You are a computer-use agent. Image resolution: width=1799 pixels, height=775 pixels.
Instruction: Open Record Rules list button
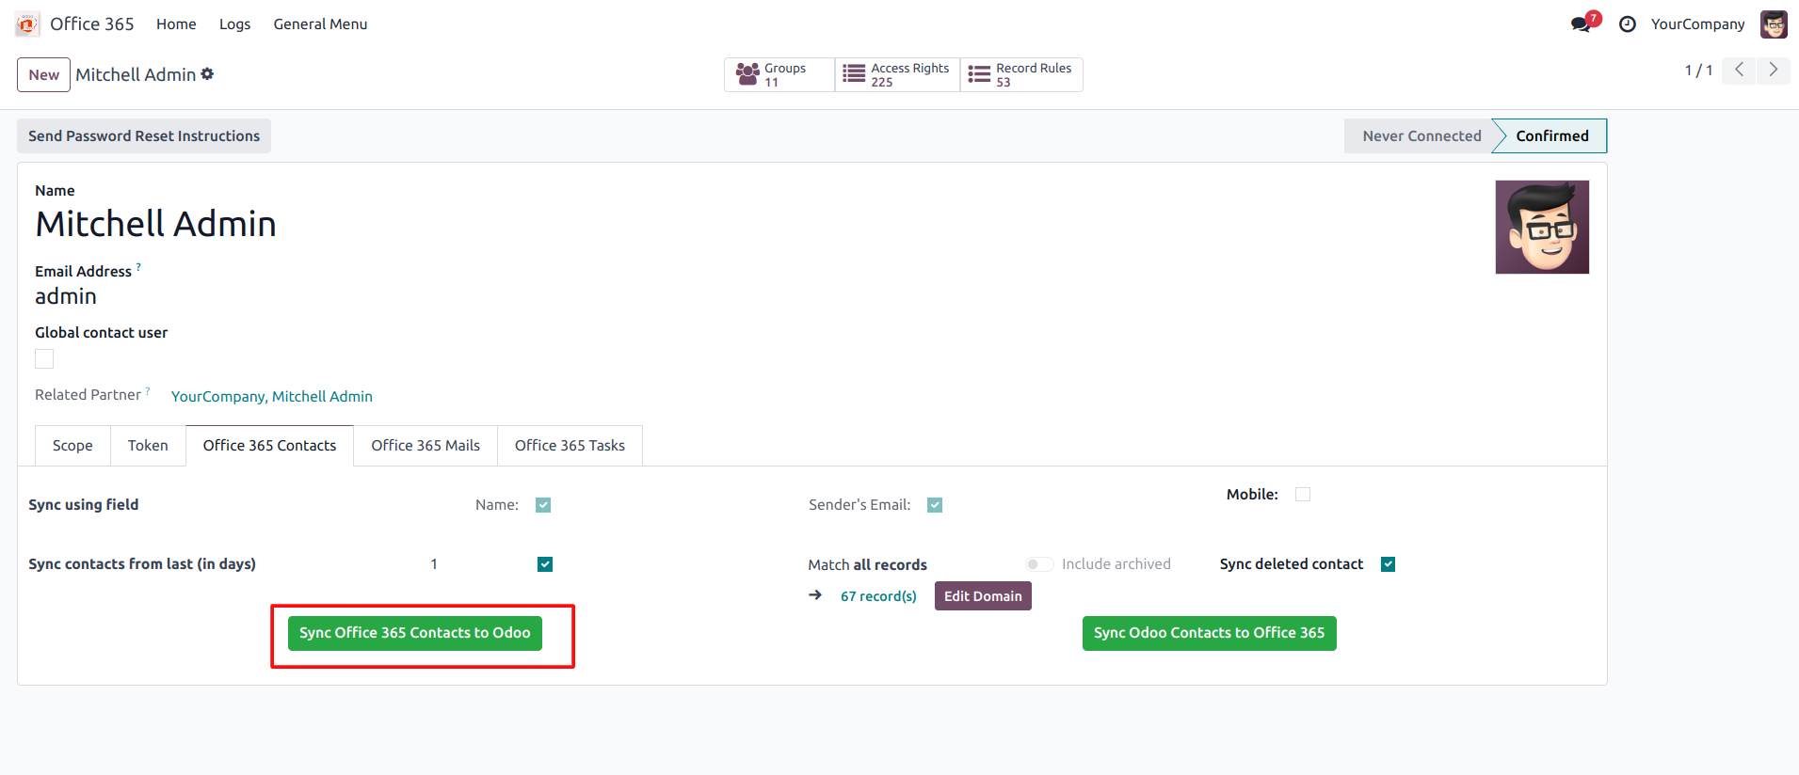tap(1021, 74)
